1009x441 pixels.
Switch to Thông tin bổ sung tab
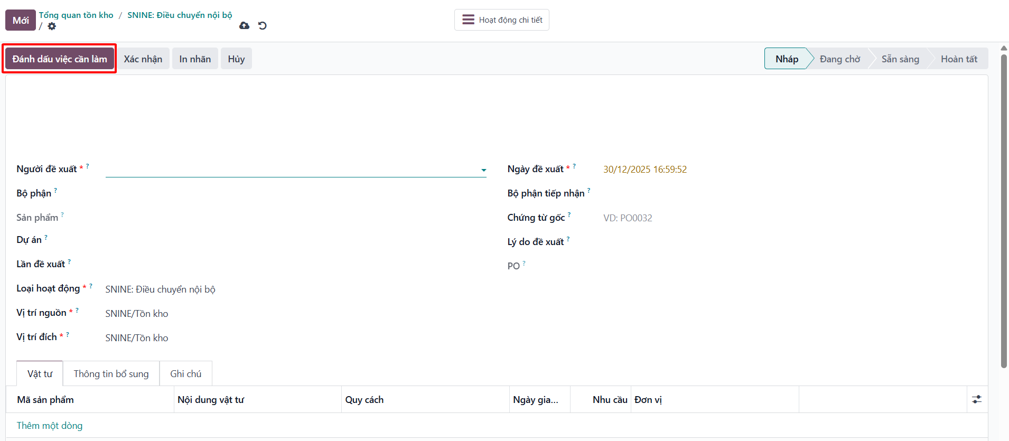coord(111,374)
